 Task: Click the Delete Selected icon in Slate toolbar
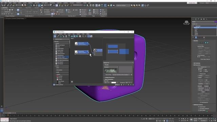point(66,36)
